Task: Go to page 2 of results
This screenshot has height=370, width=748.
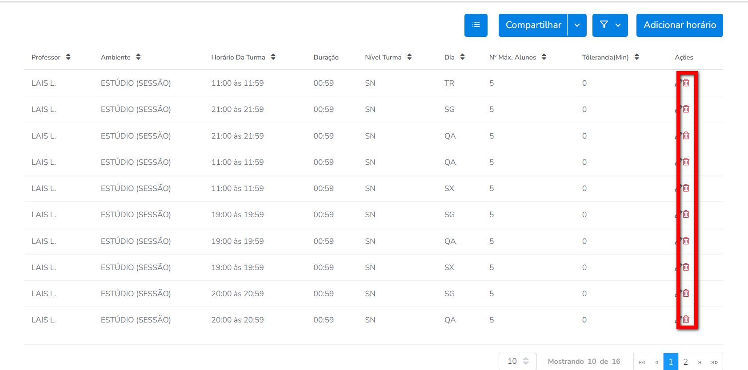Action: [x=685, y=362]
